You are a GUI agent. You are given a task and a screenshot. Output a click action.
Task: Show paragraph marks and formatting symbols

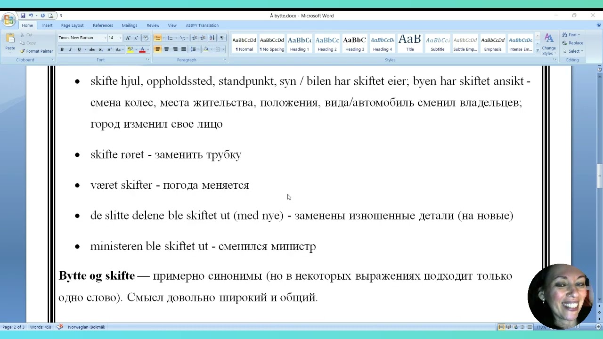coord(221,38)
